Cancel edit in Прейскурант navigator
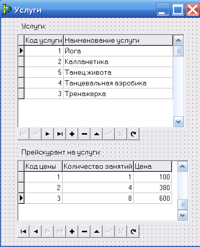 (x=121, y=231)
